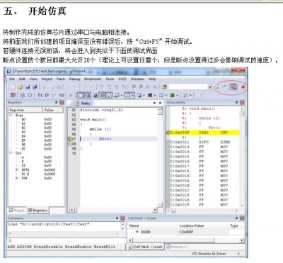Open the Memory 1 tab
This screenshot has height=263, width=283.
[x=176, y=247]
